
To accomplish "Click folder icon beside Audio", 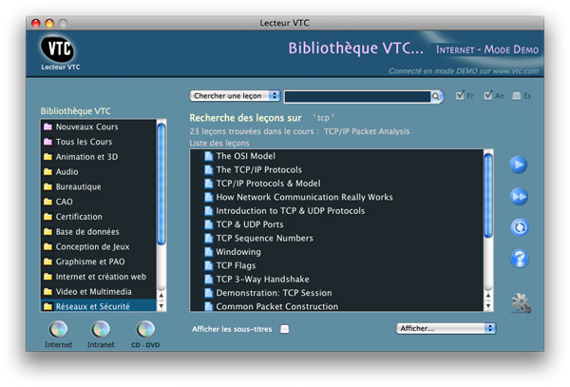I will [x=47, y=172].
